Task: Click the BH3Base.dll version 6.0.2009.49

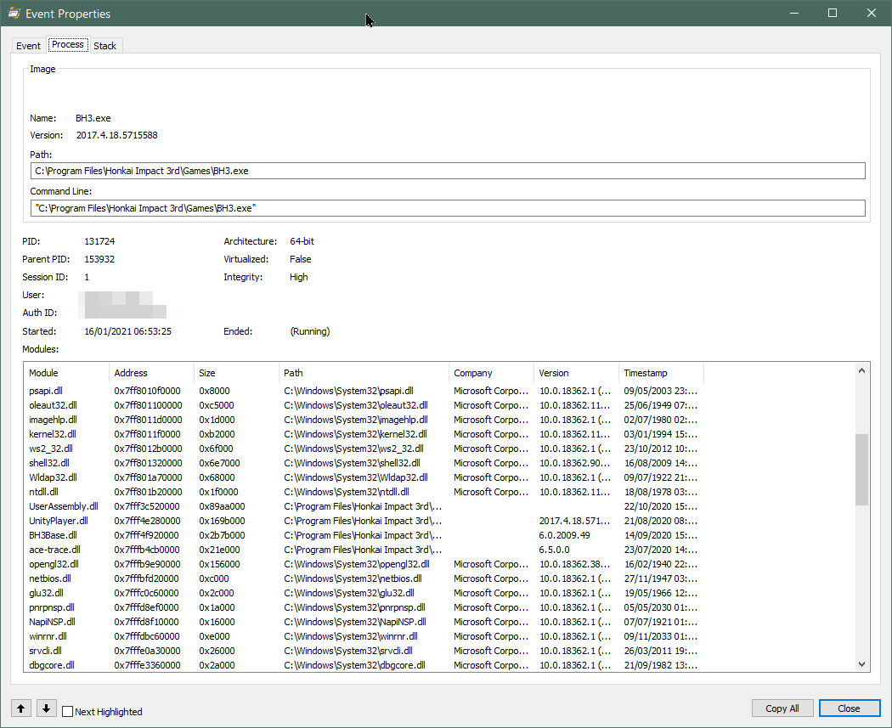Action: pos(564,535)
